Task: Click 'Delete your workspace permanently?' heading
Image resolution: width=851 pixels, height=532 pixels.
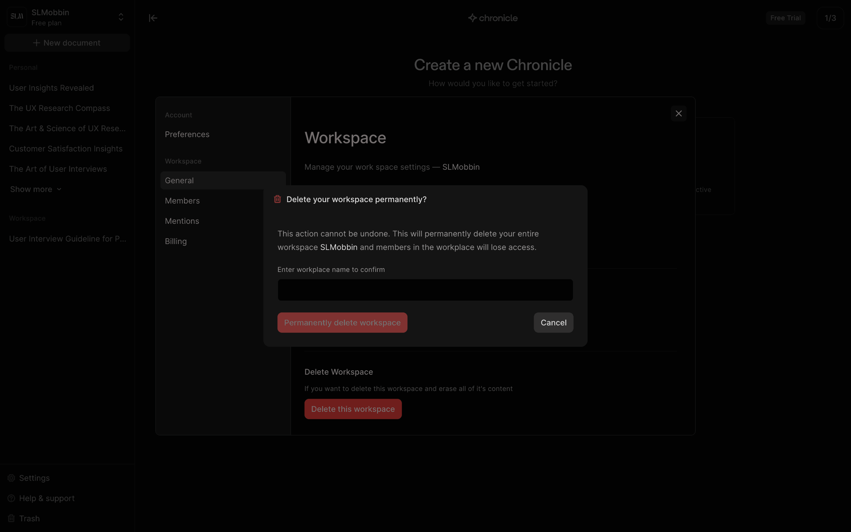Action: click(356, 199)
